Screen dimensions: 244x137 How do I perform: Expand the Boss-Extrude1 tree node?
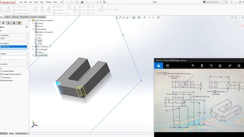click(x=33, y=46)
